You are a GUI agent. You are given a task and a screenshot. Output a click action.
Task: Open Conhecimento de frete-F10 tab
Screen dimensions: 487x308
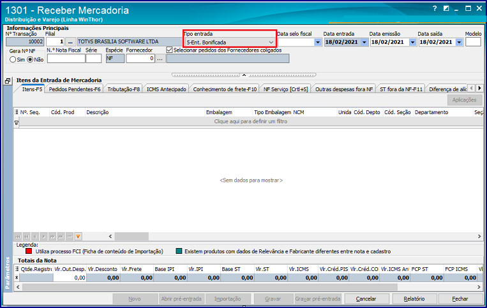(225, 89)
